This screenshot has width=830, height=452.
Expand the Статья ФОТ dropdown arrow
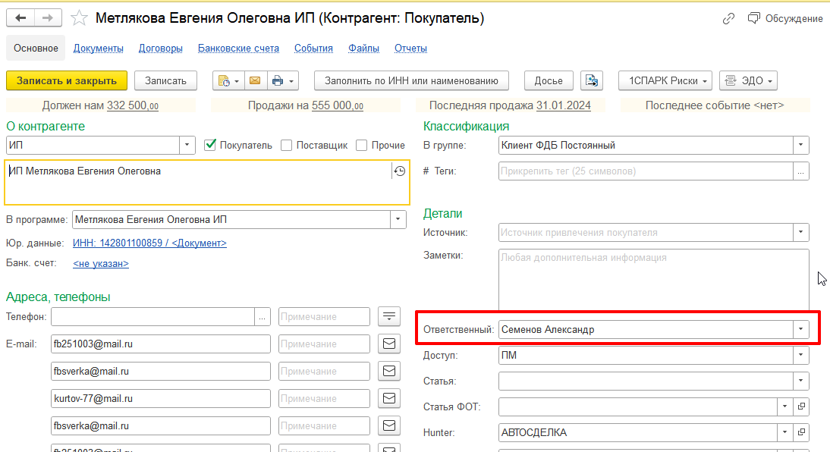click(785, 406)
